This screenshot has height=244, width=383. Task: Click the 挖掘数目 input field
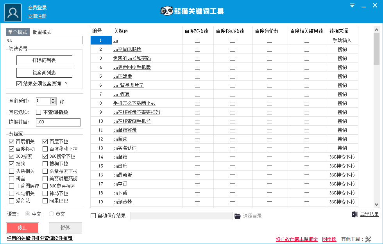coord(58,122)
